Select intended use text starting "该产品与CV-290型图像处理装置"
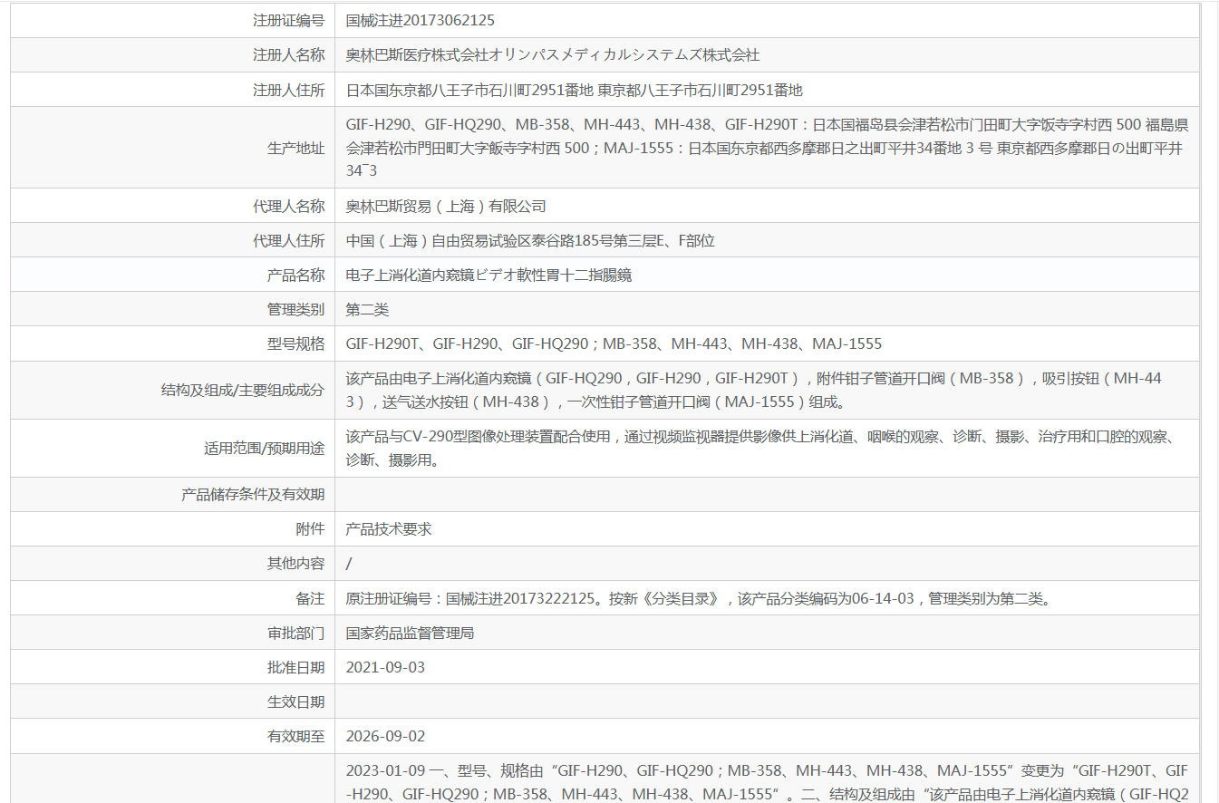1219x803 pixels. 760,448
